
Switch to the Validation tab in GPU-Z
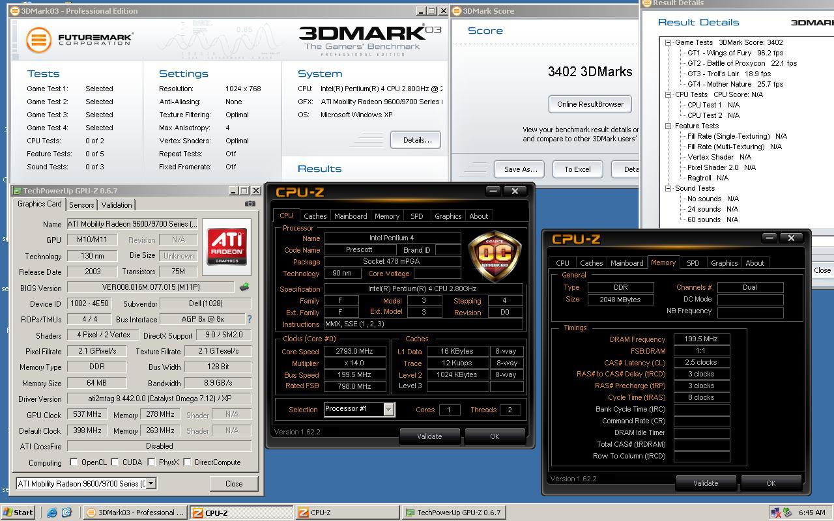coord(116,204)
